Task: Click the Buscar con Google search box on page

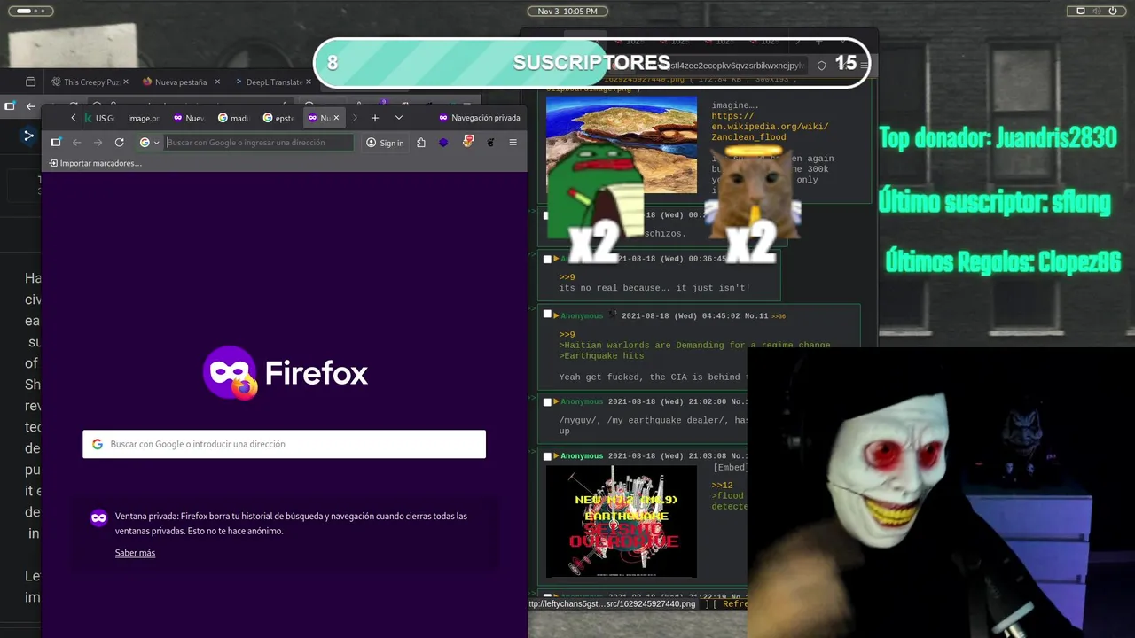Action: [284, 444]
